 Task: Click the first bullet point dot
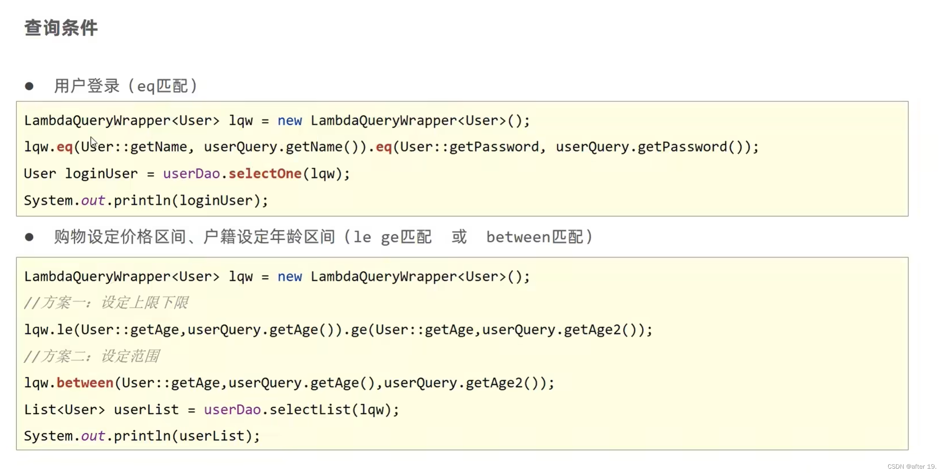point(29,86)
